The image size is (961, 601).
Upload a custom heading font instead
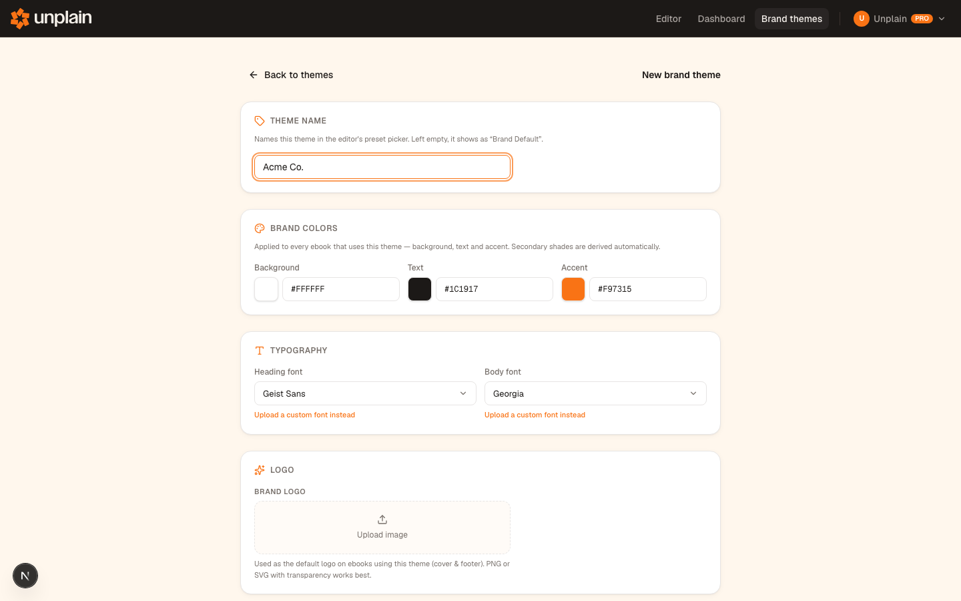click(304, 415)
